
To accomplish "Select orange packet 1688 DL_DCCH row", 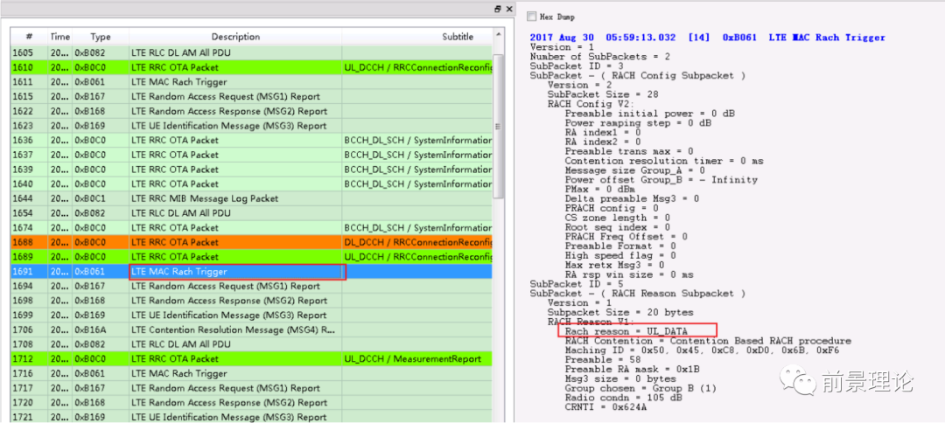I will 236,242.
